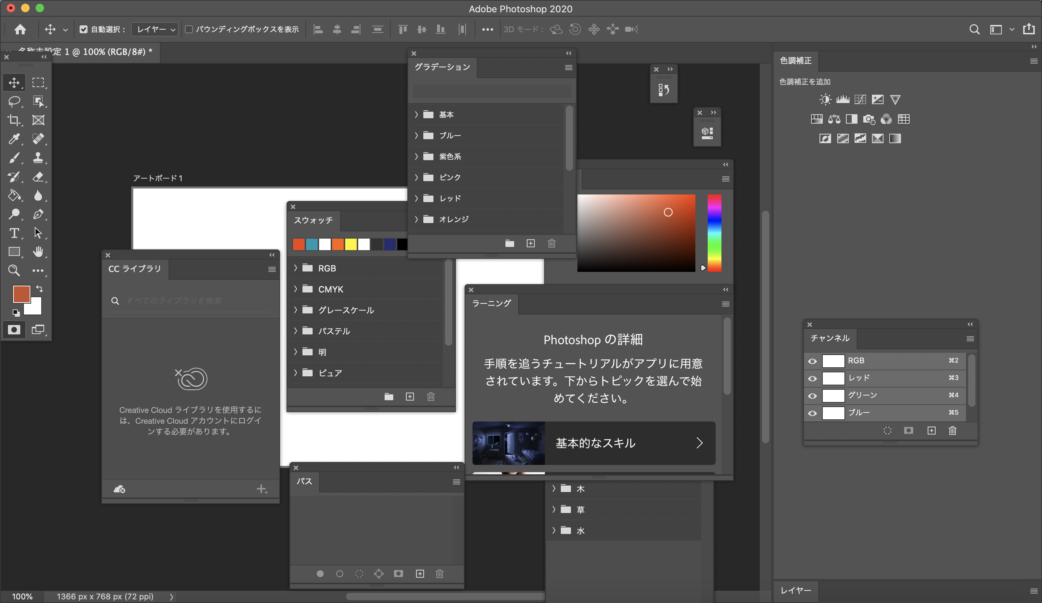Click the yellow swatch in スウォッチ panel

[x=351, y=244]
